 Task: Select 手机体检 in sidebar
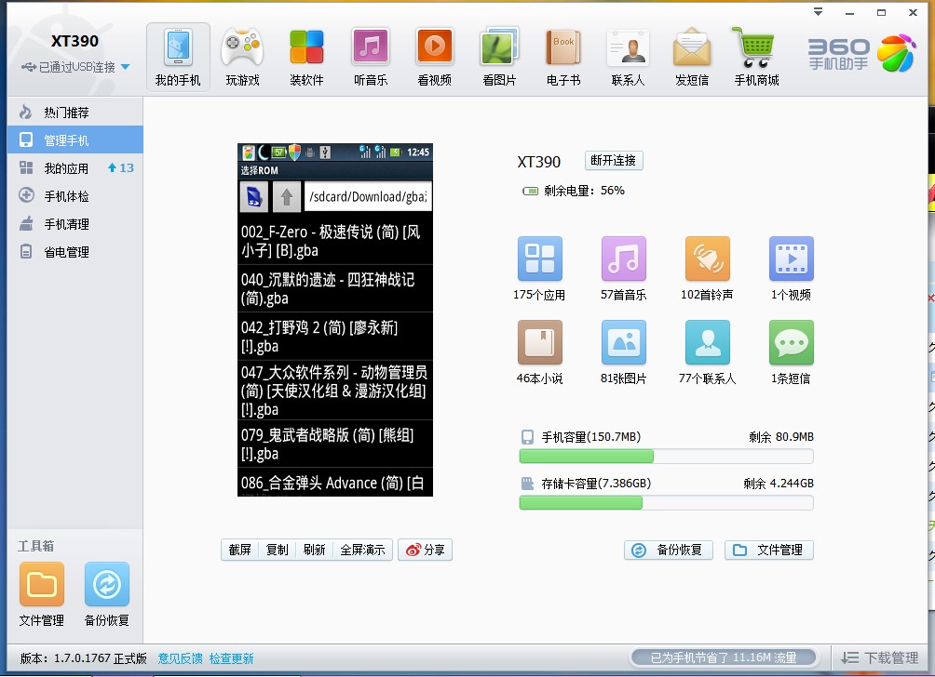coord(75,196)
